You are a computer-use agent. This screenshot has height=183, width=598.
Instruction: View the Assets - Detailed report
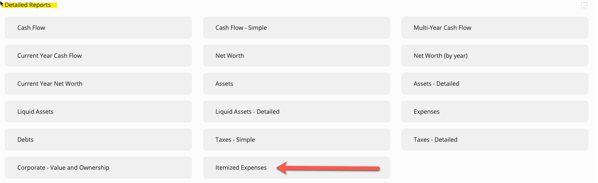tap(495, 84)
